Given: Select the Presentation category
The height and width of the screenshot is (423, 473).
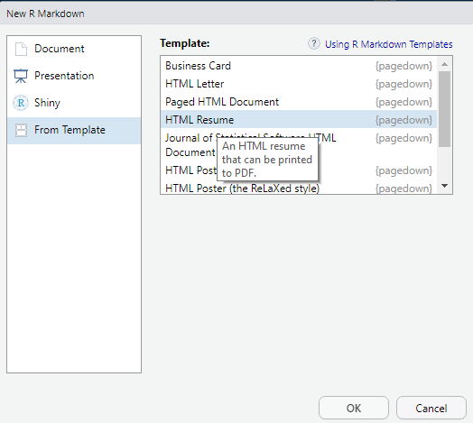Looking at the screenshot, I should pyautogui.click(x=74, y=76).
